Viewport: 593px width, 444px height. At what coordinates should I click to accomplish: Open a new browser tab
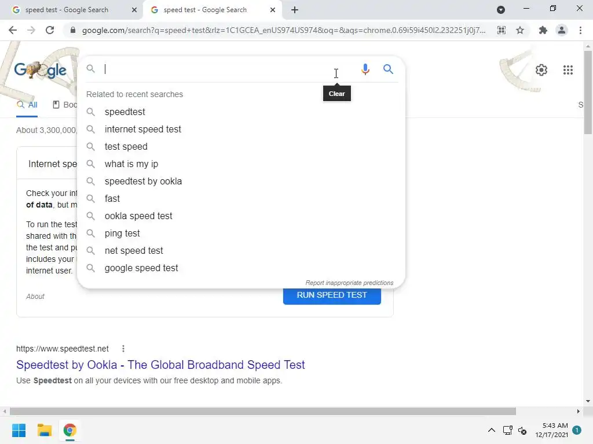click(x=295, y=10)
